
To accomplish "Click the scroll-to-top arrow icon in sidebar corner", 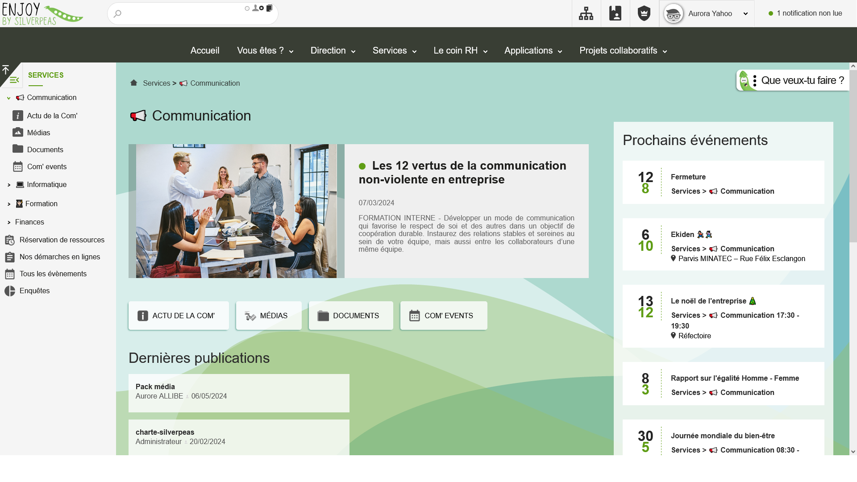I will click(5, 69).
